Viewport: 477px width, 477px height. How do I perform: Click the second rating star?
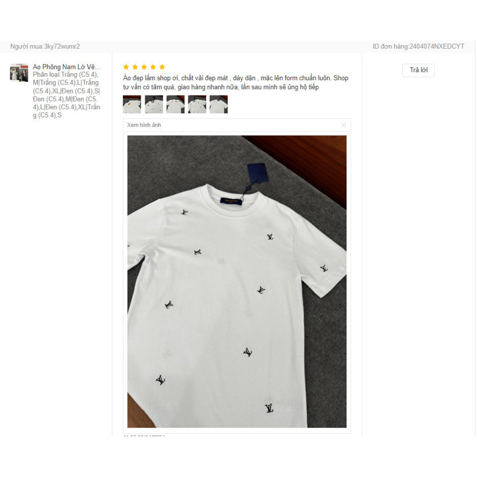click(135, 67)
